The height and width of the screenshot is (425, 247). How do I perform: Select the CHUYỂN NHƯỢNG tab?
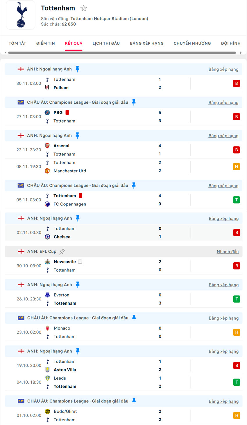(x=192, y=43)
